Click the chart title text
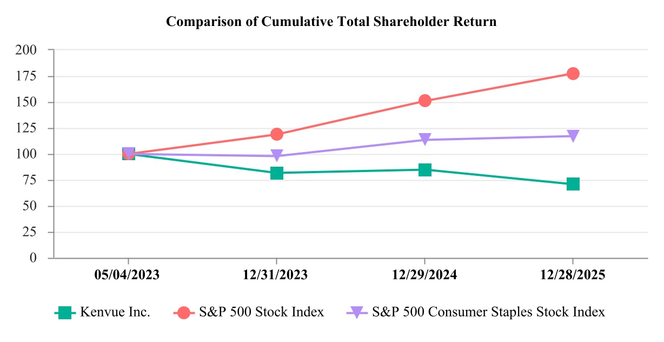The image size is (664, 342). [331, 22]
